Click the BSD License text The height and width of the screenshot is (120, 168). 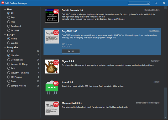67,44
